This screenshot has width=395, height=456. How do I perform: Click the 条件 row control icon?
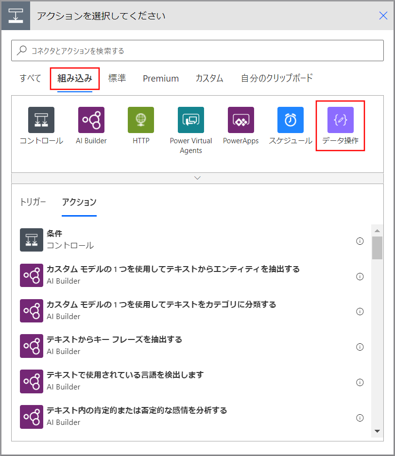click(32, 240)
